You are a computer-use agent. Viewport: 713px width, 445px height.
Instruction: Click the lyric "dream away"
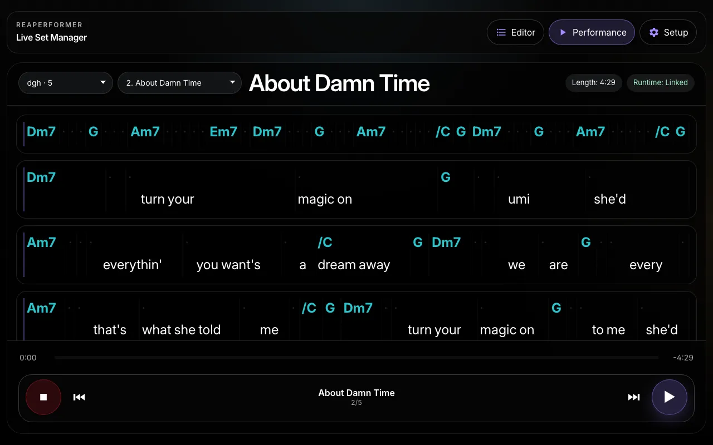tap(354, 265)
